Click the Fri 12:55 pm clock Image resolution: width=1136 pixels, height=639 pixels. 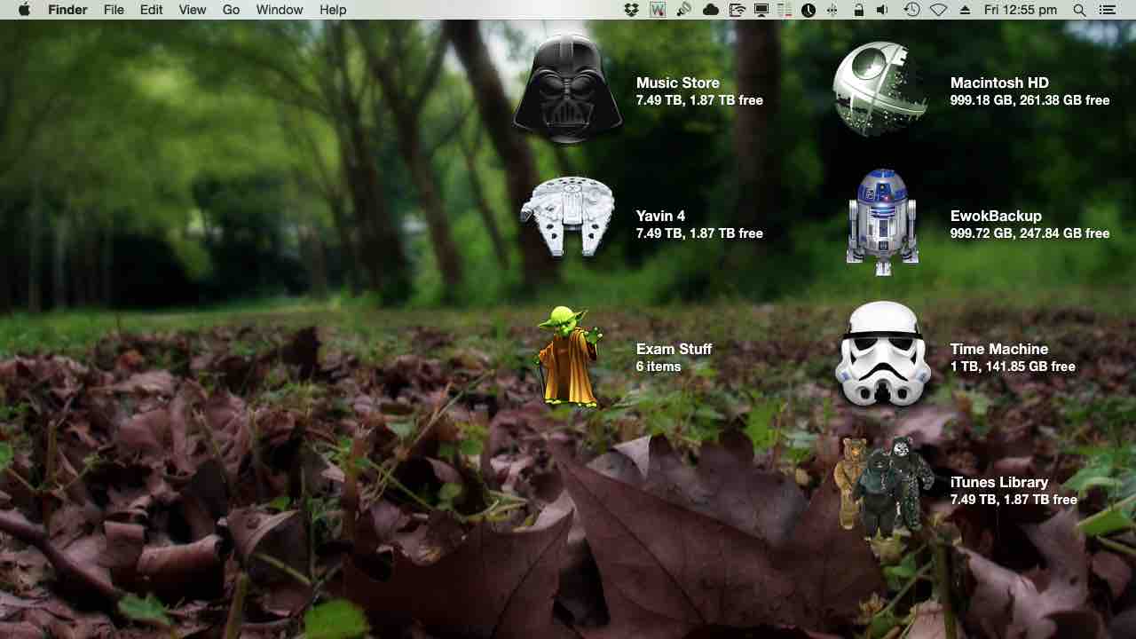tap(1021, 10)
